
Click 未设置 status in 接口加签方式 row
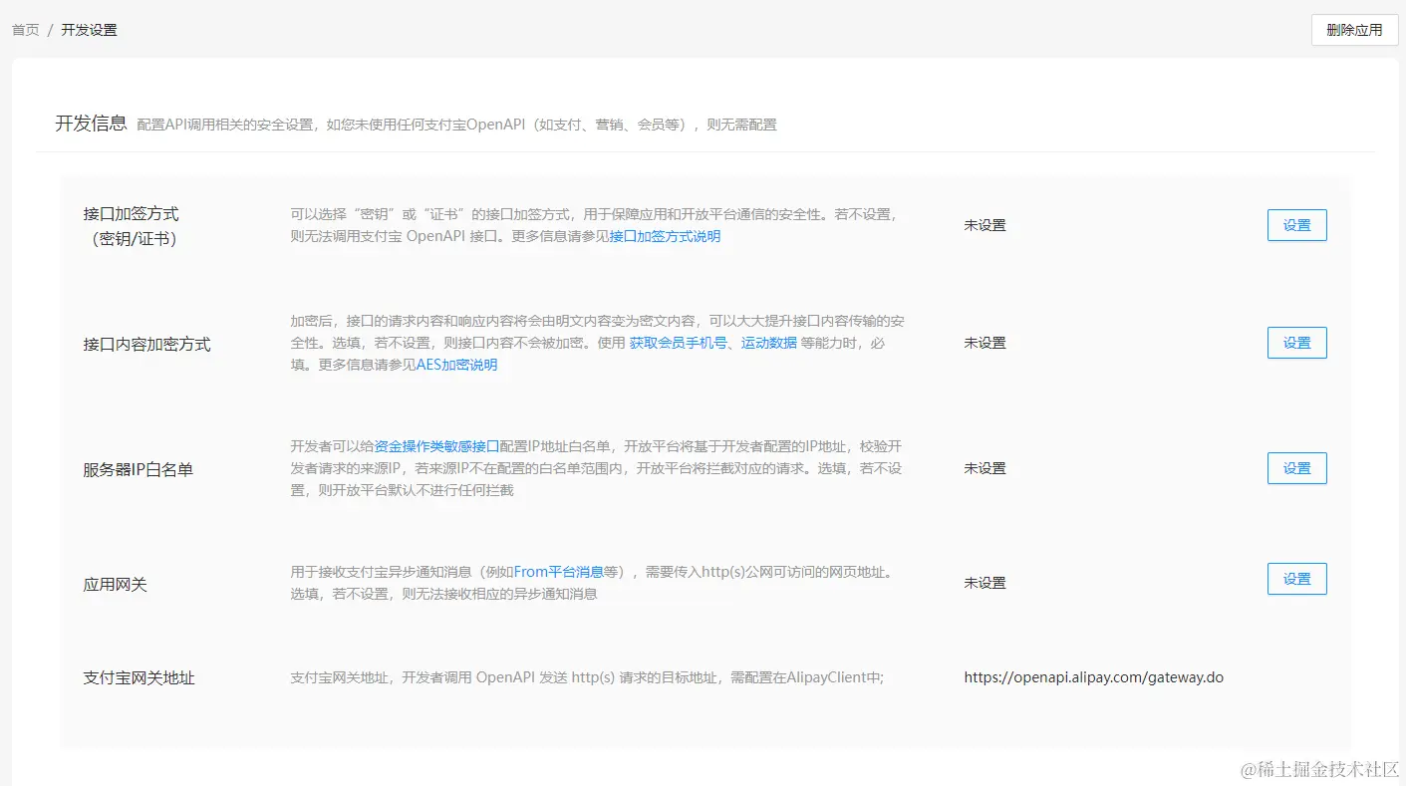pos(984,225)
